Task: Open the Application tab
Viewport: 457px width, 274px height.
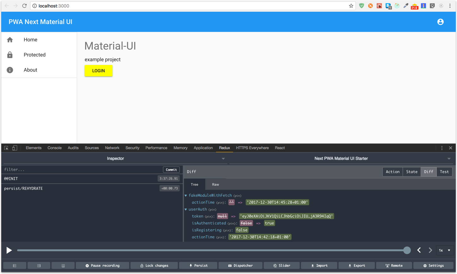Action: click(203, 148)
